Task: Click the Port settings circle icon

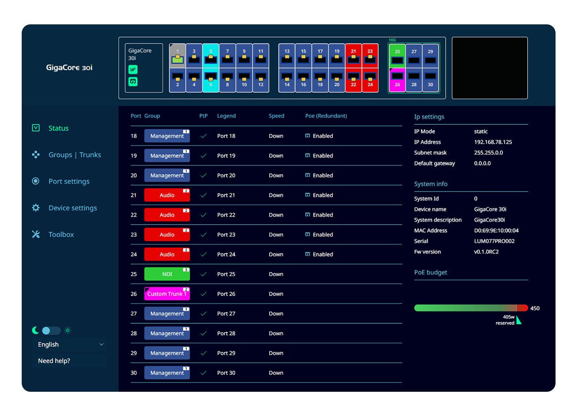Action: pyautogui.click(x=36, y=181)
